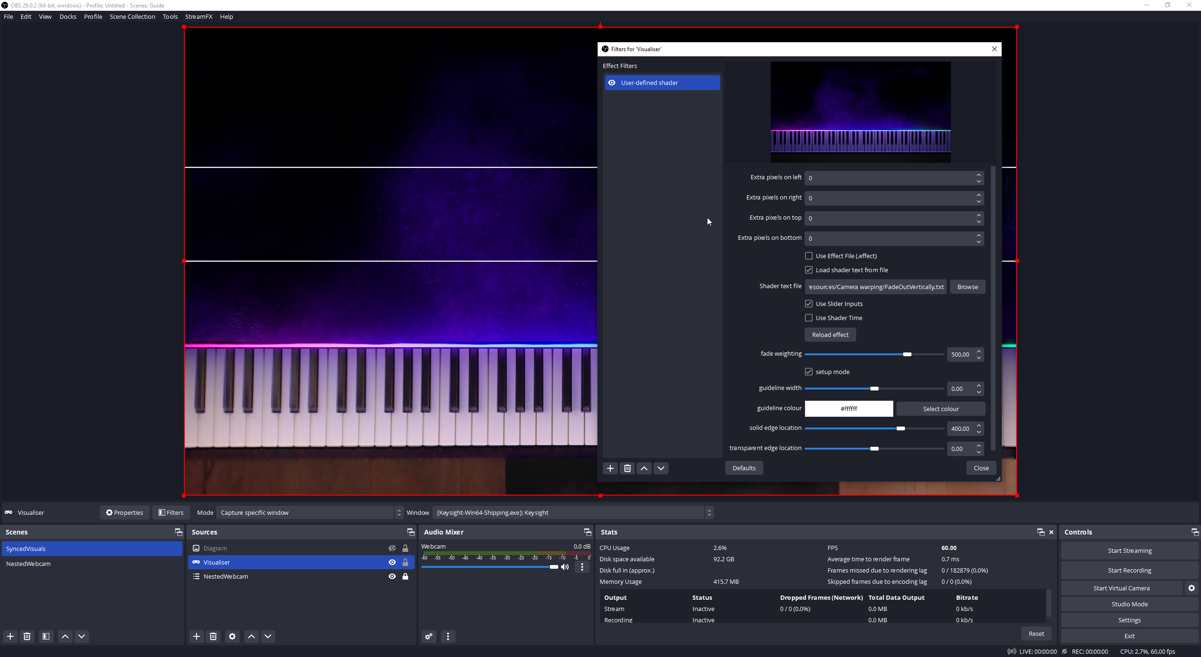
Task: Open the StreamFX menu
Action: point(198,16)
